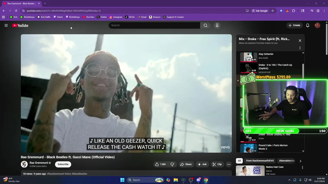
Task: Click the browser address bar URL
Action: [x=64, y=11]
